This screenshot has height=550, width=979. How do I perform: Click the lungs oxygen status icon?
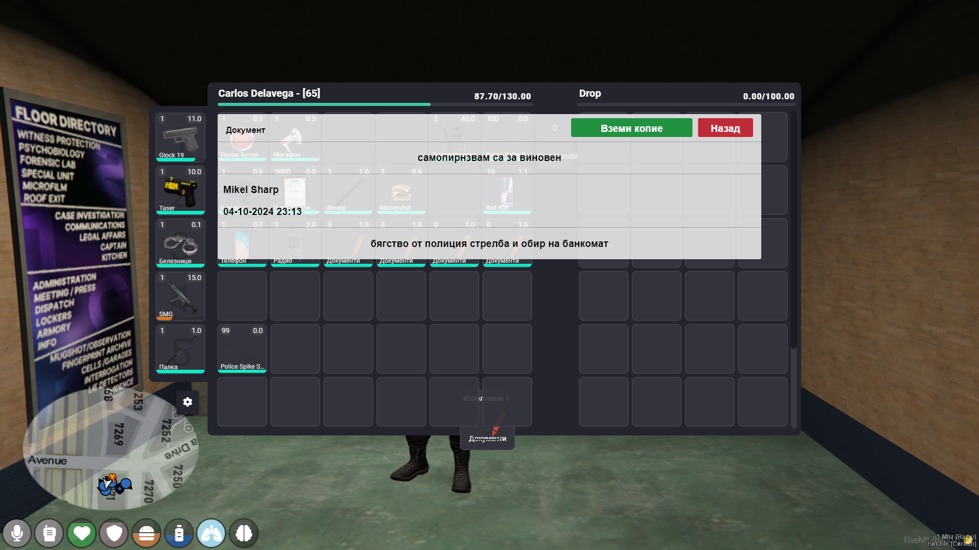pos(211,533)
